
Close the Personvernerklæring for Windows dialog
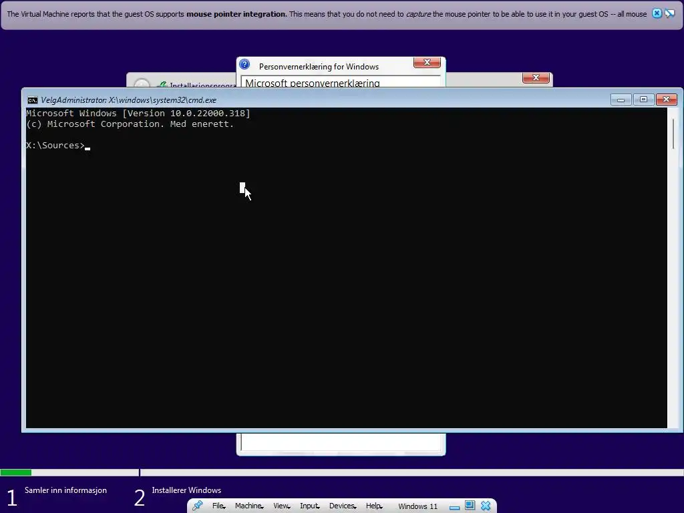pyautogui.click(x=427, y=62)
